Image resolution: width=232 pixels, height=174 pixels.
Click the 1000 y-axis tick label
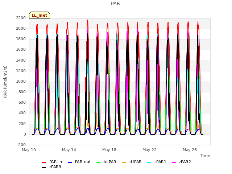point(21,81)
